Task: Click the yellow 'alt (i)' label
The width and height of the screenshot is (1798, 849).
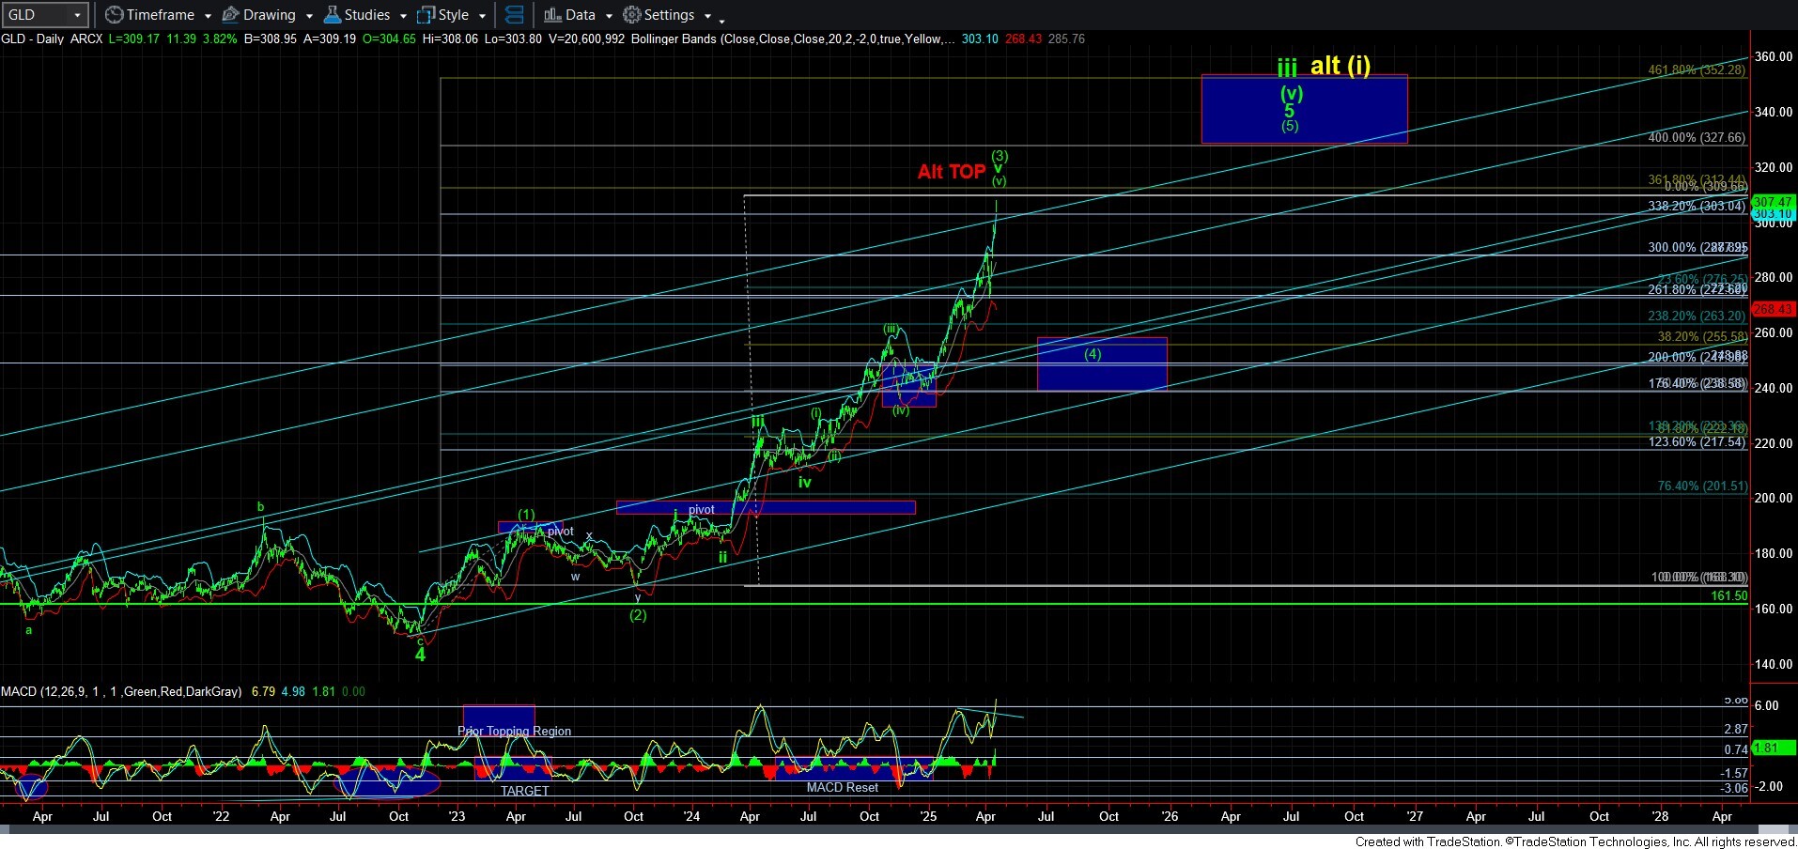Action: 1341,66
